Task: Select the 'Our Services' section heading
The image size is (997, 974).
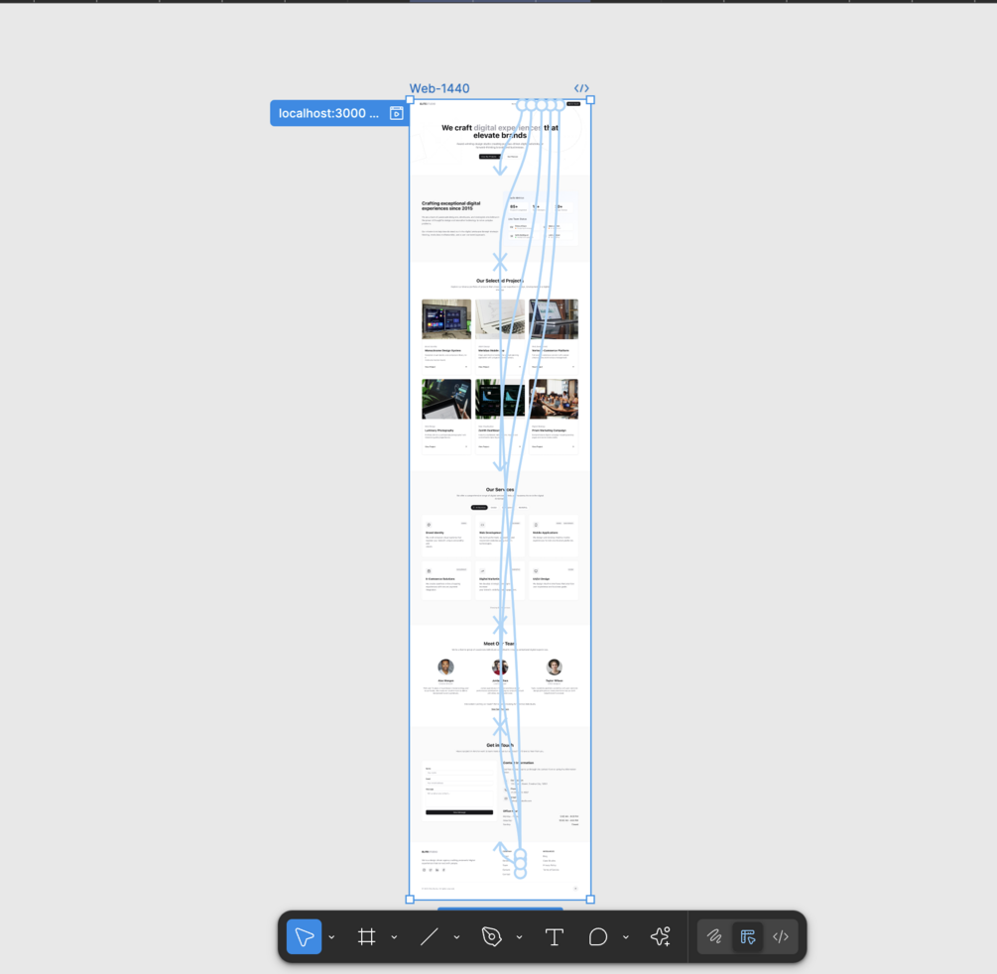Action: [x=500, y=490]
